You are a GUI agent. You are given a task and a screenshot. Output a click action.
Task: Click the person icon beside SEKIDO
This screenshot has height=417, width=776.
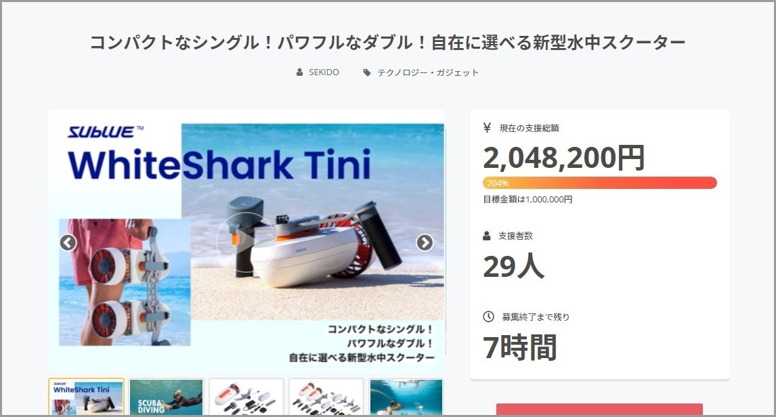click(299, 72)
